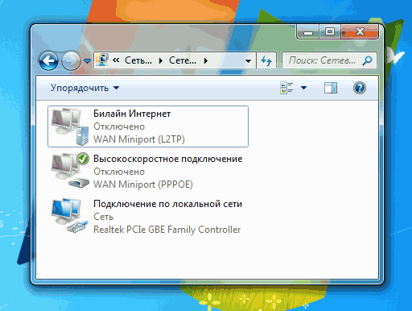Screen dimensions: 412x311
Task: Expand the arrow after Сете... breadcrumb
Action: click(x=206, y=61)
